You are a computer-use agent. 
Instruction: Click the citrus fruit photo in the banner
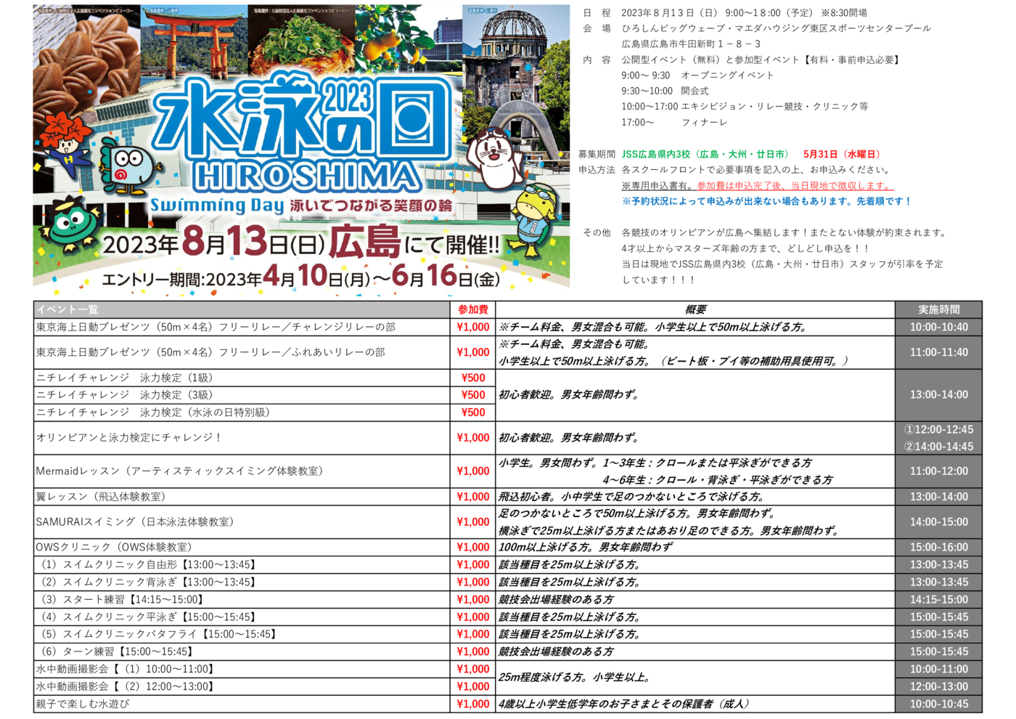click(x=409, y=40)
